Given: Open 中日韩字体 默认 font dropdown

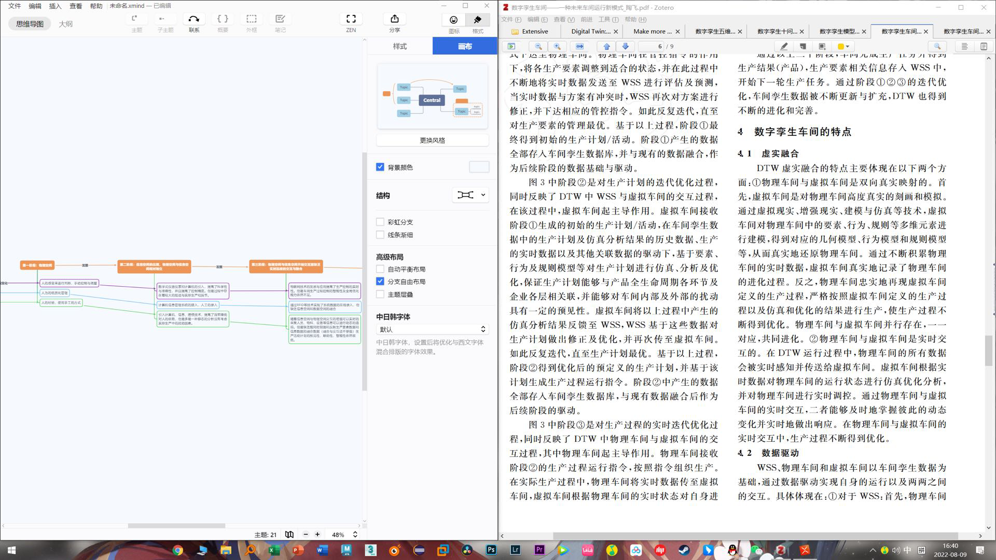Looking at the screenshot, I should click(x=432, y=329).
